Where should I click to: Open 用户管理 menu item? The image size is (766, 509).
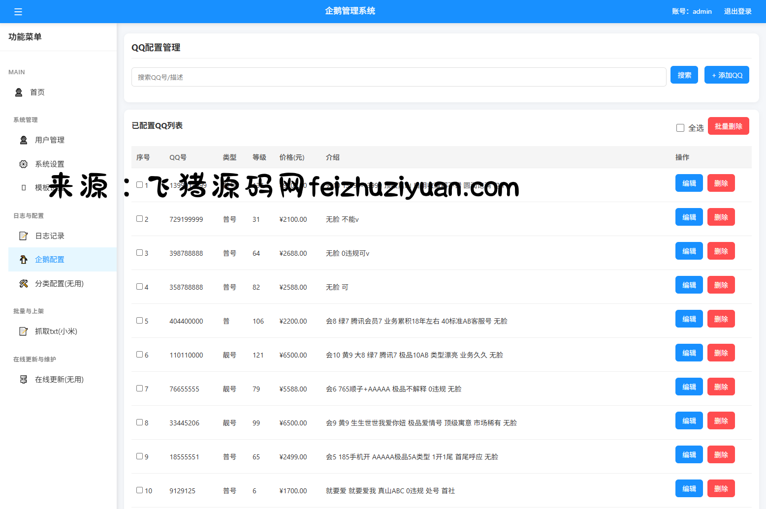50,140
